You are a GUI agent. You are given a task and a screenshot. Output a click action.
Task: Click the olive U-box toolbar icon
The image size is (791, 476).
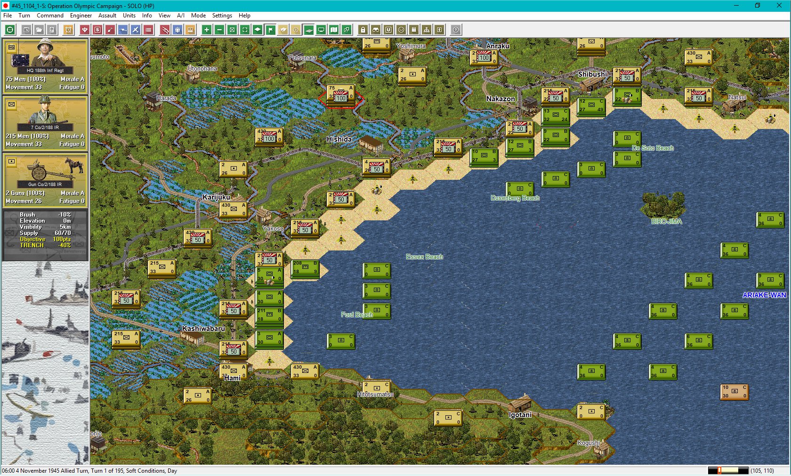pos(388,30)
